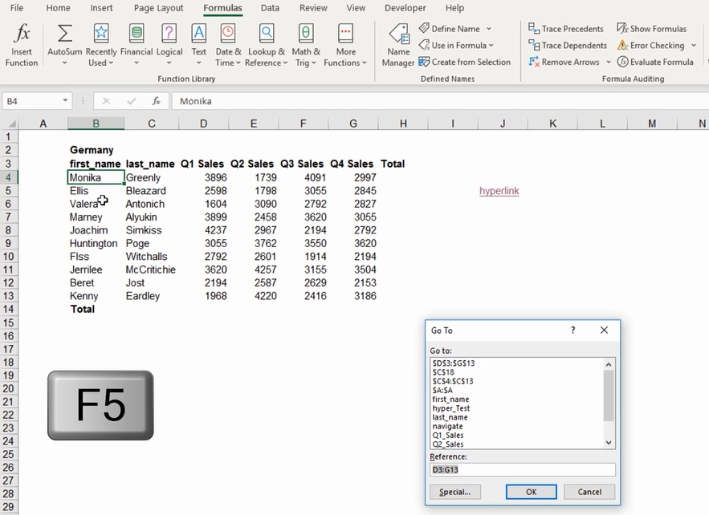This screenshot has height=515, width=709.
Task: Click Evaluate Formula
Action: click(x=656, y=62)
